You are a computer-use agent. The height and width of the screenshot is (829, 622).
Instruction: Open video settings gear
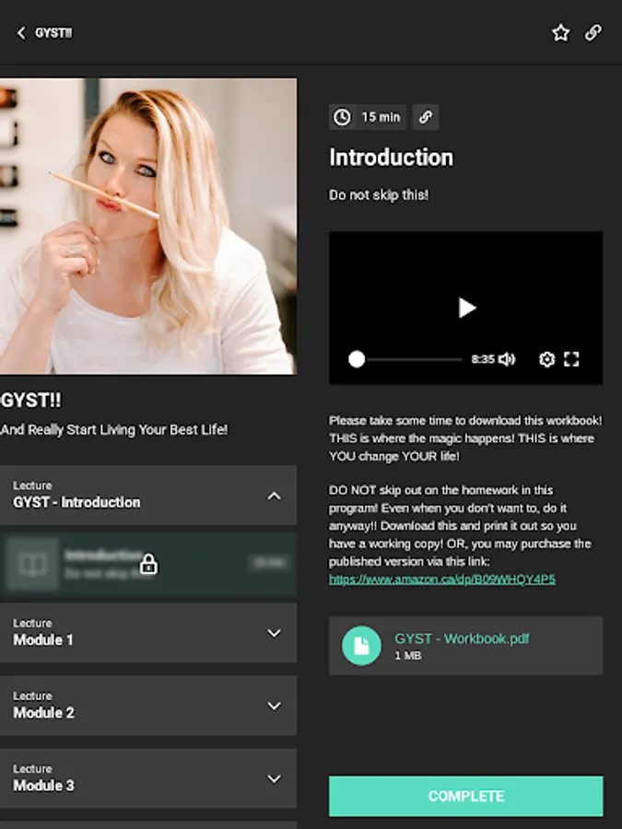click(x=546, y=359)
